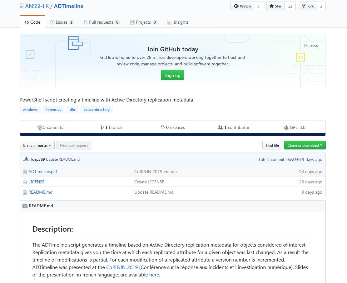
Task: Open the Create LICENSE commit message
Action: (149, 182)
